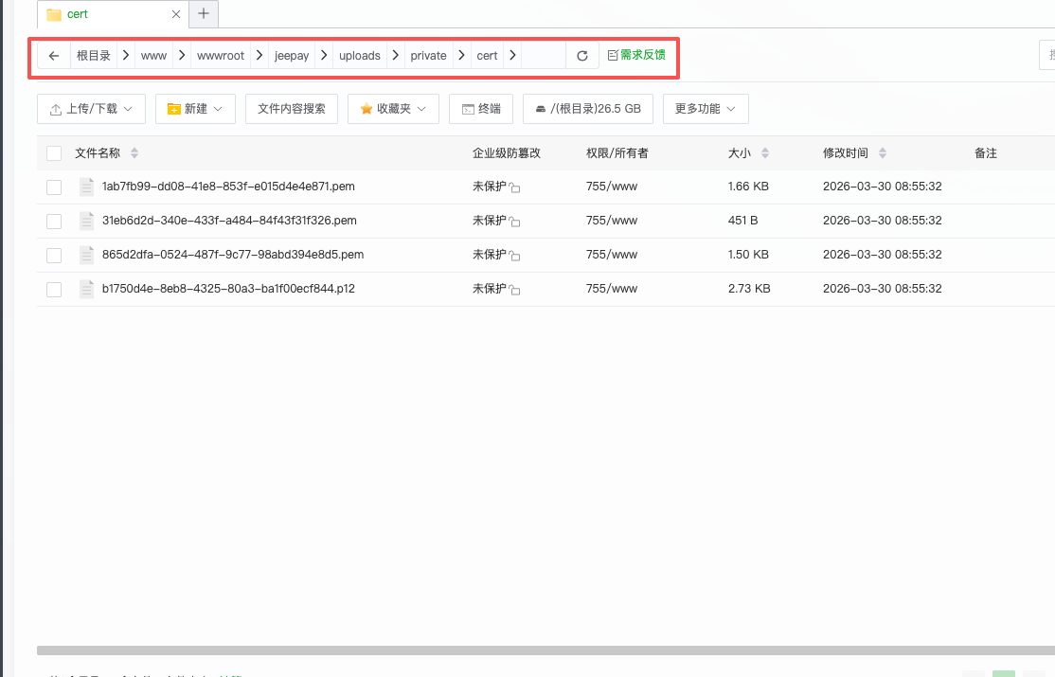This screenshot has width=1055, height=677.
Task: Open the 收藏夹 favorites dropdown
Action: coord(394,109)
